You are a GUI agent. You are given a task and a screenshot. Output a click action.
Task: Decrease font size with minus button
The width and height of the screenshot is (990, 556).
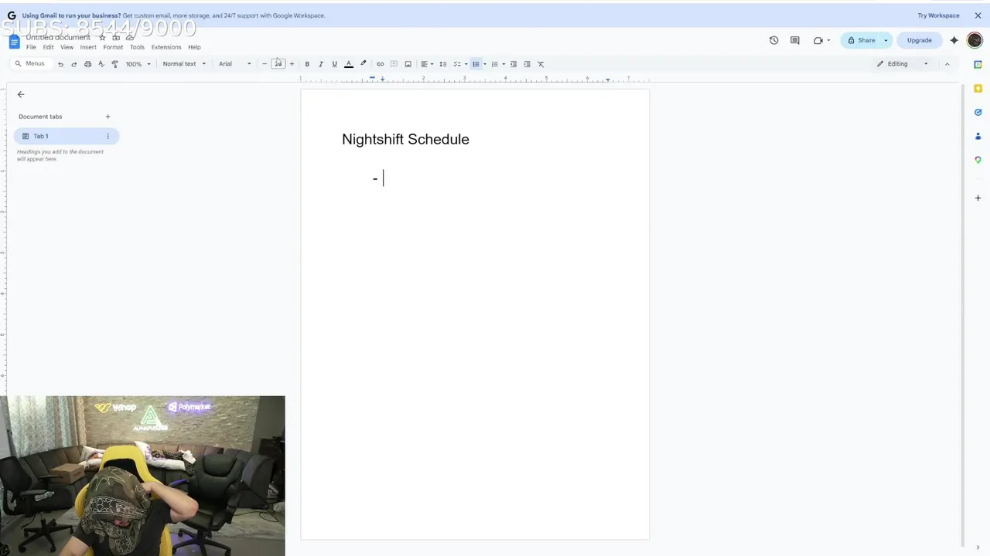coord(265,64)
